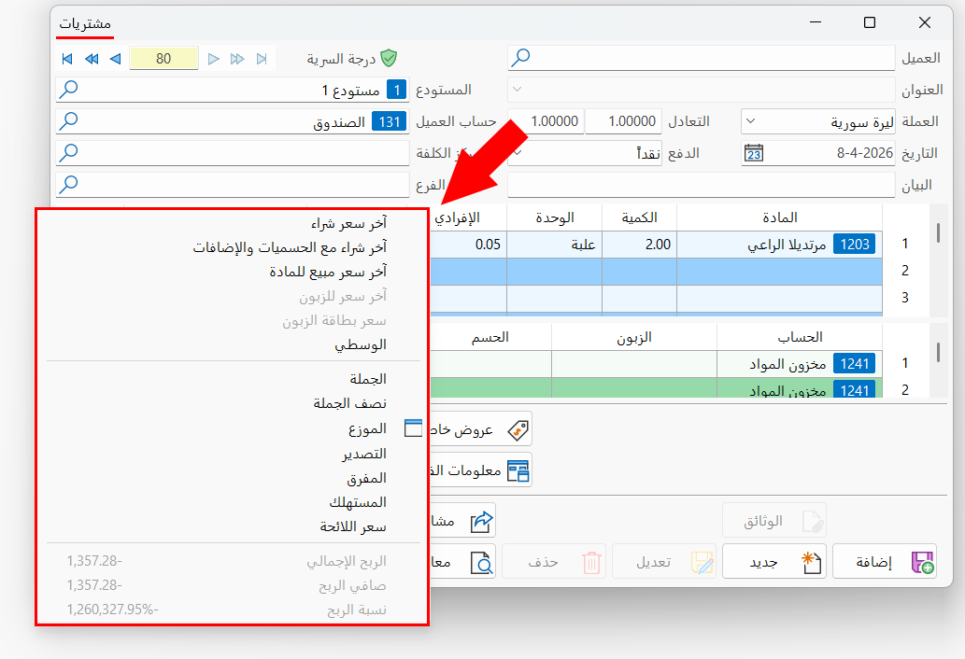Click the مشتريات window title tab

[x=85, y=24]
